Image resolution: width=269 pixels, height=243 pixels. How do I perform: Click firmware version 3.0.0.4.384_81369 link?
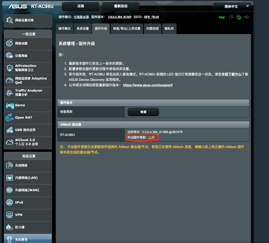pos(120,17)
